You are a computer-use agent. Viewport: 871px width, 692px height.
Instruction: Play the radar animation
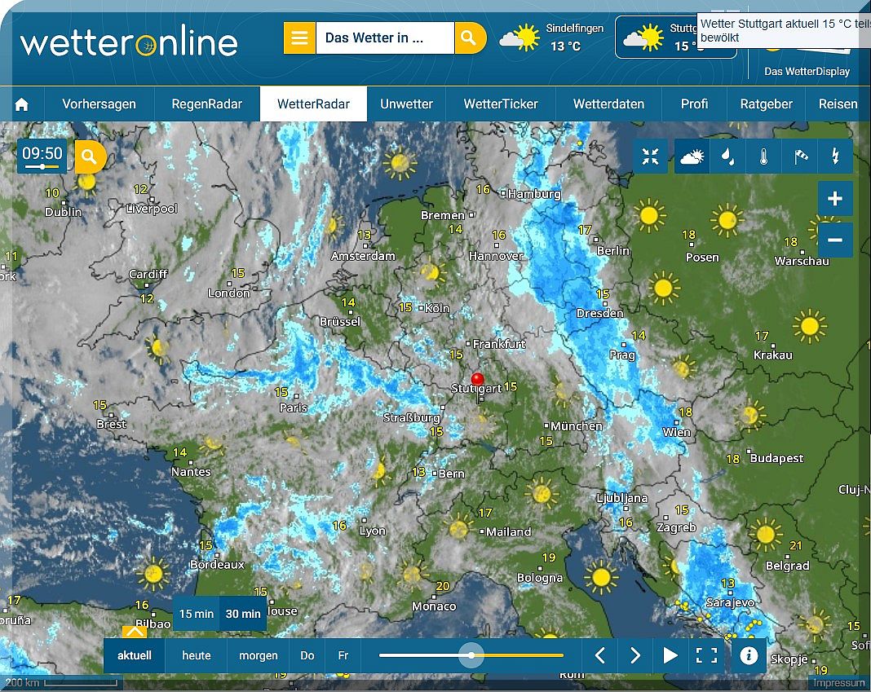(x=670, y=655)
